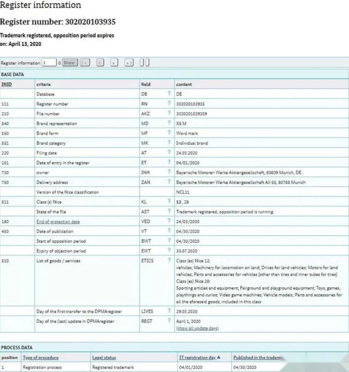This screenshot has height=372, width=349.
Task: Click the INID column header abbreviation
Action: point(7,84)
